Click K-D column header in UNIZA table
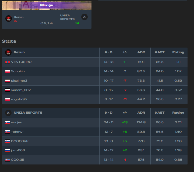This screenshot has width=194, height=172. point(109,113)
